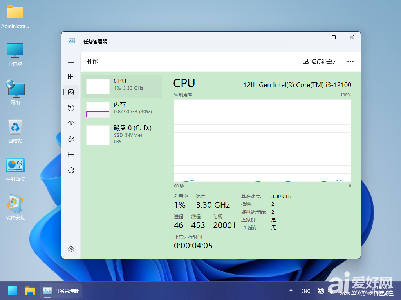Viewport: 401px width, 300px height.
Task: Close the Task Manager window
Action: tap(351, 37)
